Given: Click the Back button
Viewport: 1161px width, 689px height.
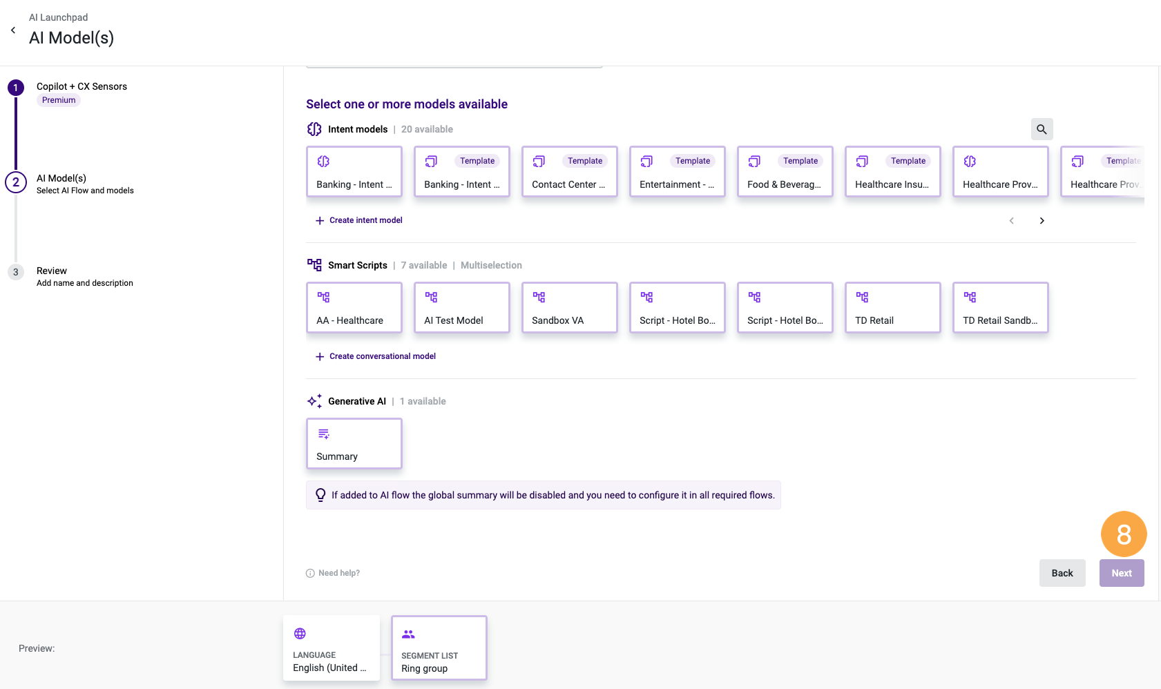Looking at the screenshot, I should tap(1062, 573).
